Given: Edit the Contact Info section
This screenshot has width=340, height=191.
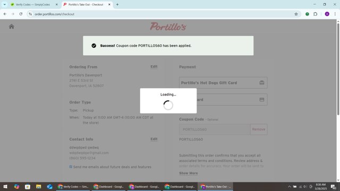Looking at the screenshot, I should [x=154, y=139].
